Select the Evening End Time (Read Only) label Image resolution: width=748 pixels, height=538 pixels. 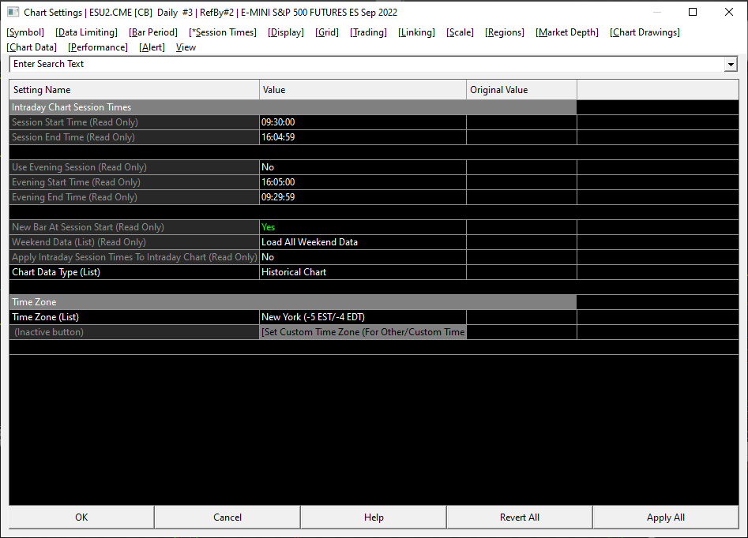[x=134, y=197]
